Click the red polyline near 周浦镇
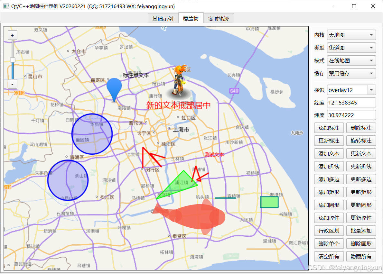 [x=200, y=174]
